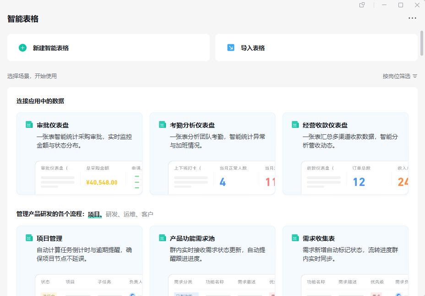Click the blue import icon beside 导入表格

pyautogui.click(x=231, y=48)
